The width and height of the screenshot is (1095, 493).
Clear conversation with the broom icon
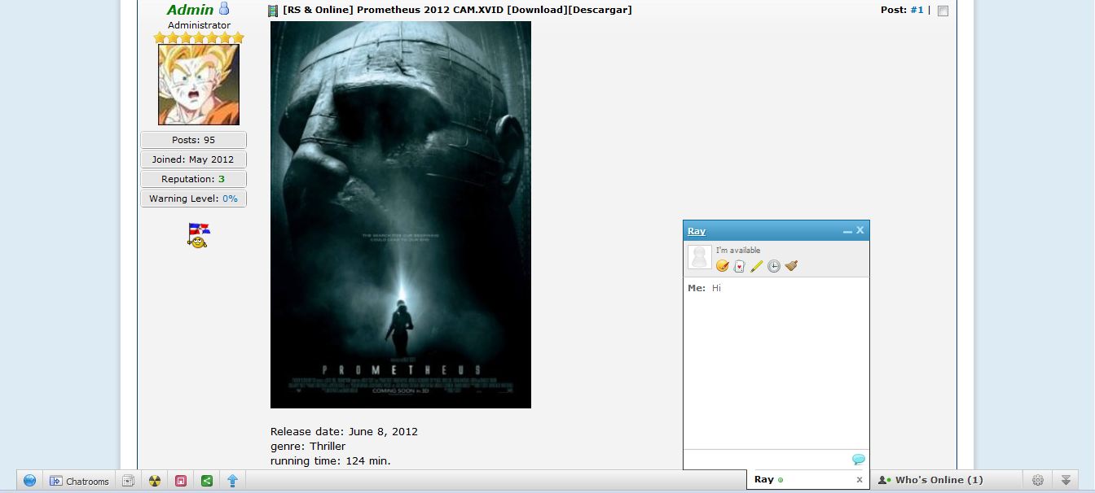click(x=791, y=266)
